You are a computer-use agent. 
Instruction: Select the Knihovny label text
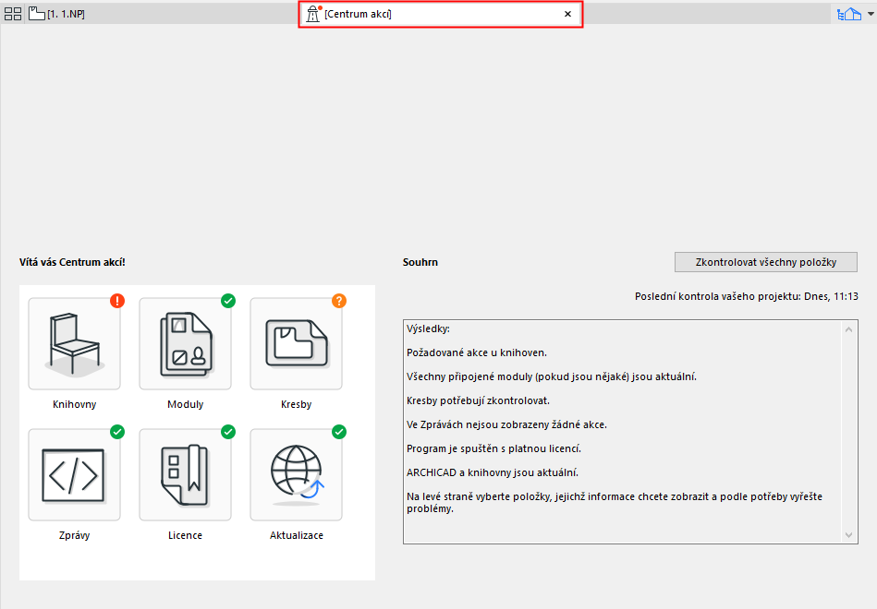tap(74, 404)
